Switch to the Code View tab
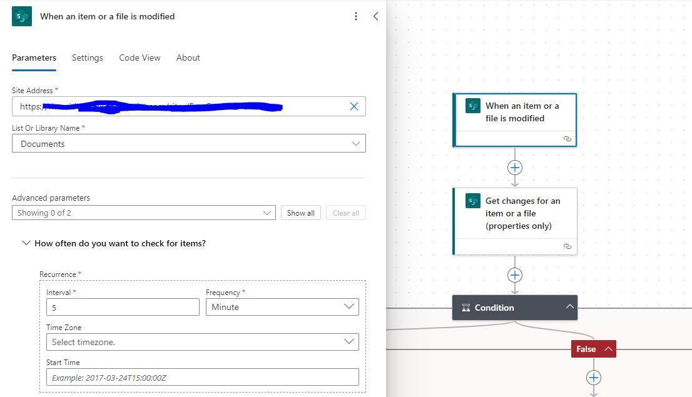The width and height of the screenshot is (692, 397). click(x=140, y=58)
